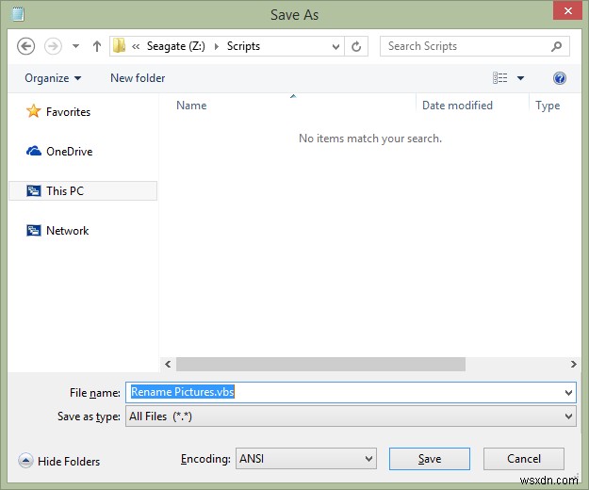Image resolution: width=589 pixels, height=490 pixels.
Task: Open the Save as type dropdown
Action: 351,416
